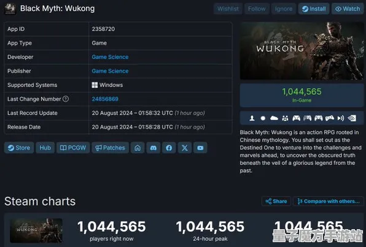Click the 1,044,565 24-hour peak figure
Image resolution: width=366 pixels, height=247 pixels.
click(210, 227)
